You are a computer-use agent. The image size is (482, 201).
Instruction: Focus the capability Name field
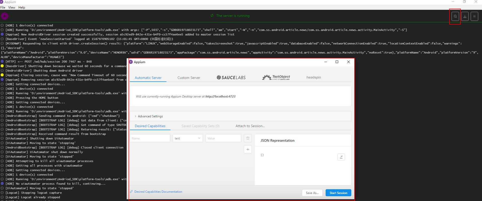(x=150, y=138)
